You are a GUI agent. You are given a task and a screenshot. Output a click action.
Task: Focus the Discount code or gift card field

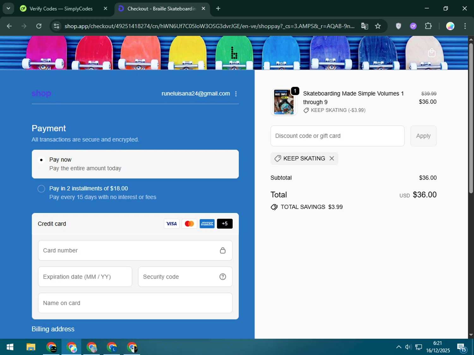click(x=337, y=136)
